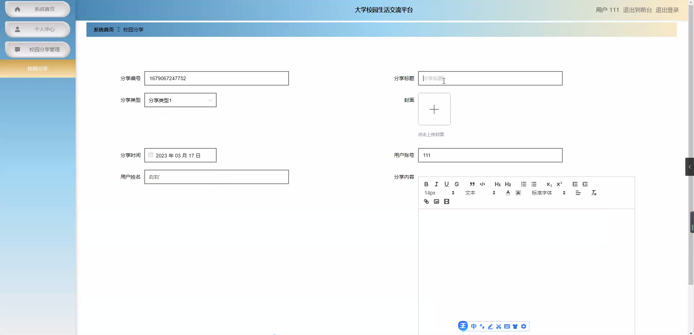Click the 校园分享 breadcrumb item
694x335 pixels.
[x=133, y=30]
